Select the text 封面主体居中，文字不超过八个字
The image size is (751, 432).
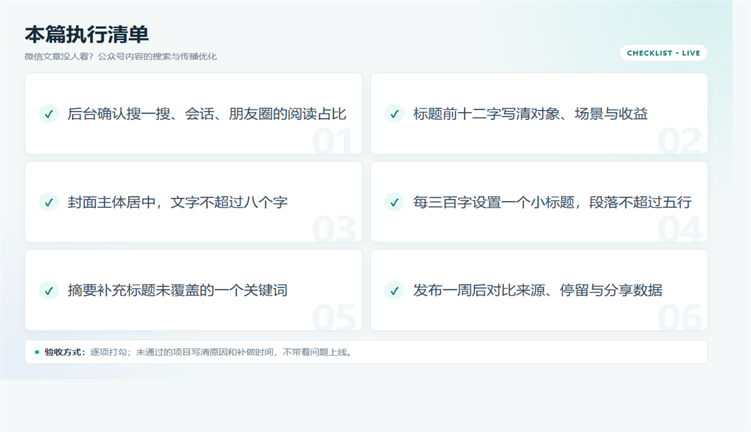178,202
